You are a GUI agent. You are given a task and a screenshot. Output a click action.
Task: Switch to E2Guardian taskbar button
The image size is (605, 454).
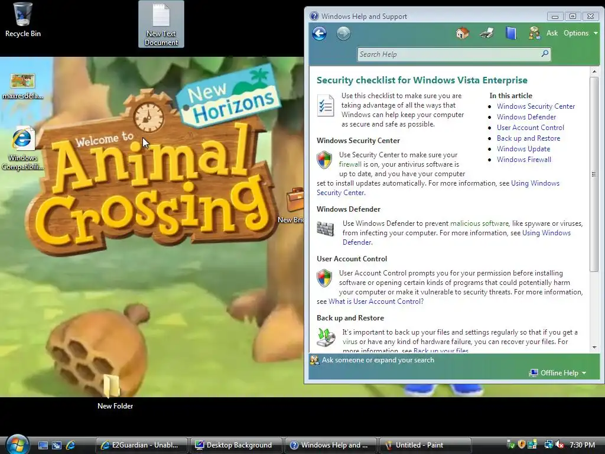(x=142, y=445)
